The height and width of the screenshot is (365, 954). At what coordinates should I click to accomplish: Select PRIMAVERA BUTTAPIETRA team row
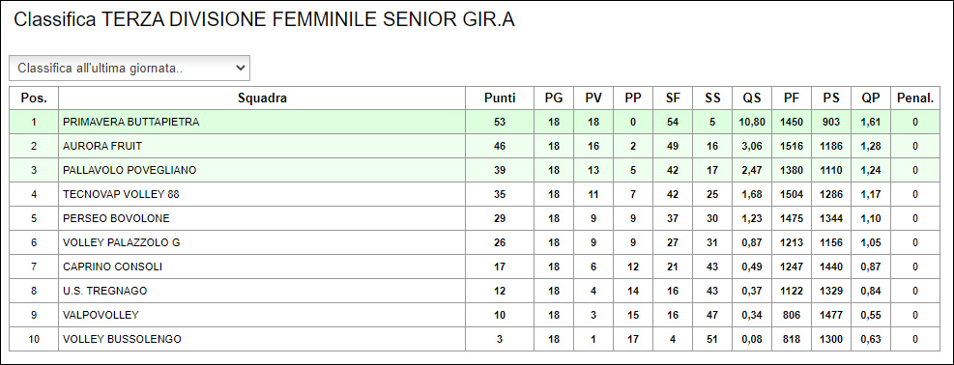point(475,122)
